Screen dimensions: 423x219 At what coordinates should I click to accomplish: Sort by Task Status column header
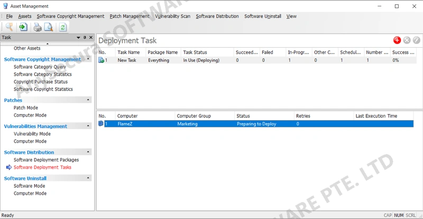click(x=207, y=52)
